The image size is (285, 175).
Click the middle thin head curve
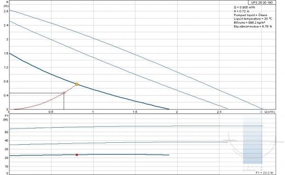118,65
